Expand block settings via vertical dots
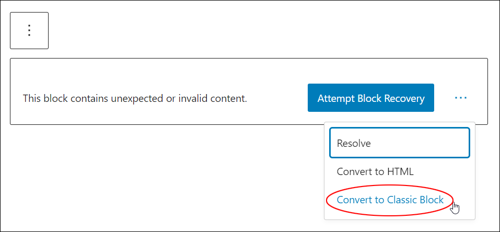Viewport: 500px width, 232px height. [29, 31]
